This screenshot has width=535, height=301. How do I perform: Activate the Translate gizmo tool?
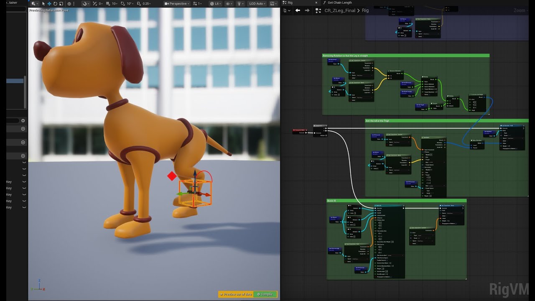49,3
